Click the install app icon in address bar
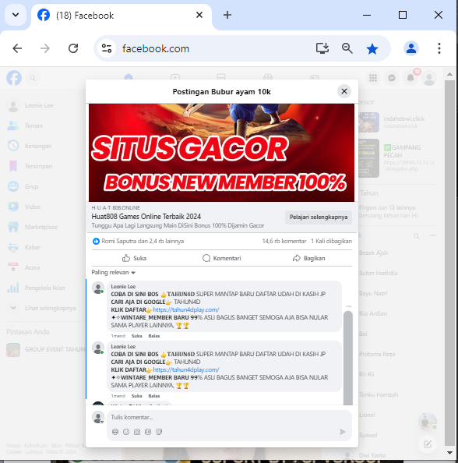Viewport: 458px width, 463px height. click(x=322, y=48)
